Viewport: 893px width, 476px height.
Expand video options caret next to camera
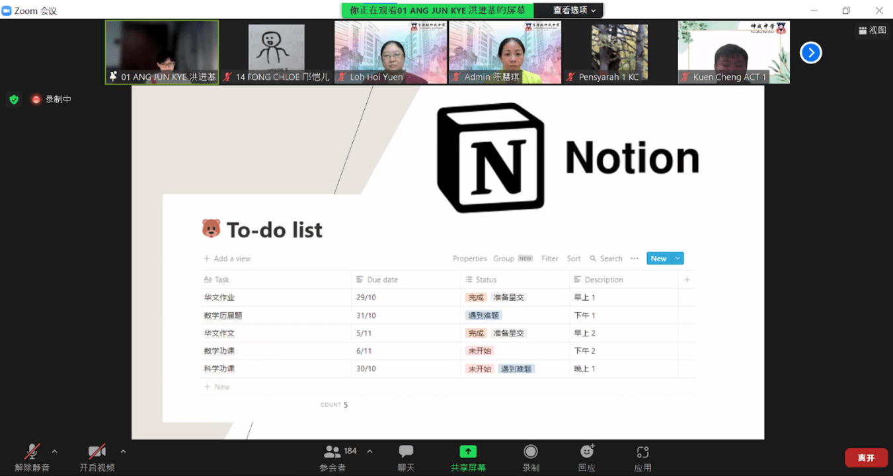(123, 452)
